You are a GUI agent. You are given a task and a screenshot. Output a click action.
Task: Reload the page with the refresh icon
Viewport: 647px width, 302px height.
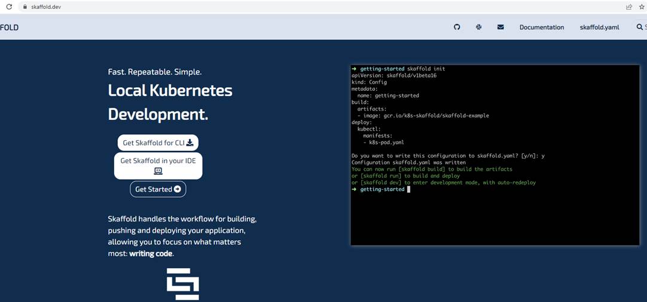(x=9, y=7)
